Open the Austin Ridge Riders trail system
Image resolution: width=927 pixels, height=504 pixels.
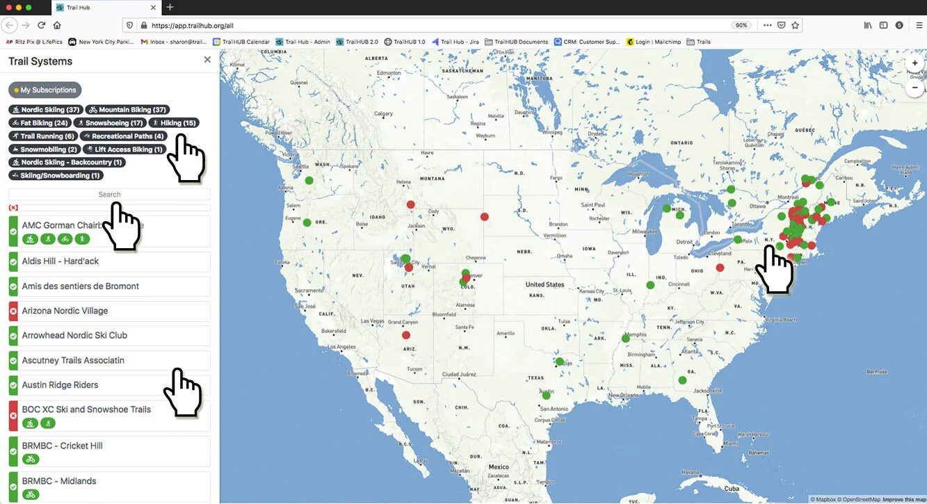tap(109, 385)
